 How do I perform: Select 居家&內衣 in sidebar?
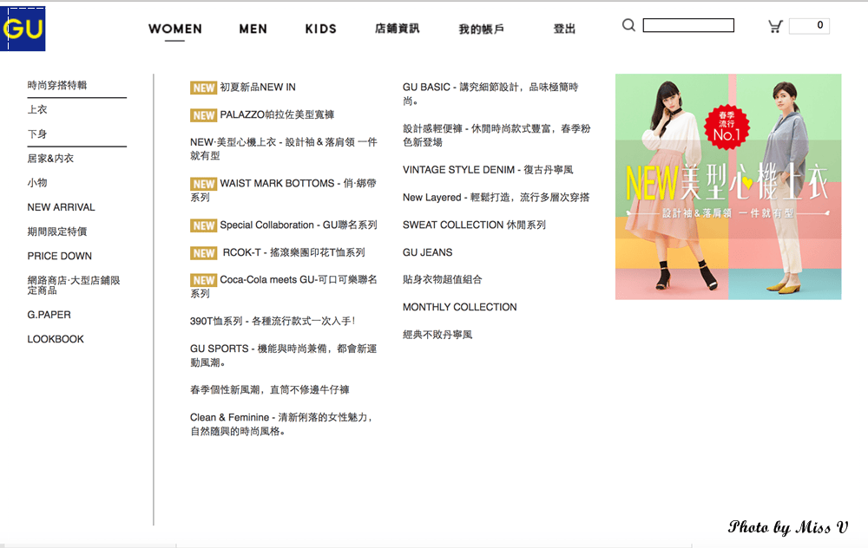tap(50, 158)
